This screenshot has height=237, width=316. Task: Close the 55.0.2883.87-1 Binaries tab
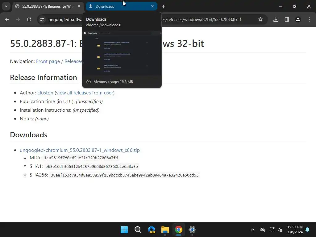[x=79, y=6]
